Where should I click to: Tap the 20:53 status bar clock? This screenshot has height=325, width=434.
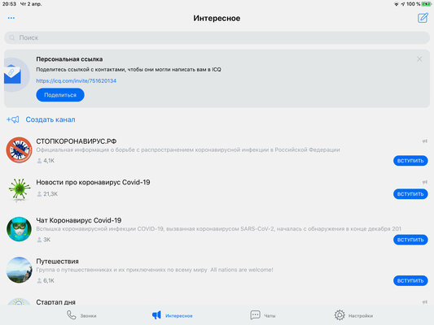point(9,4)
